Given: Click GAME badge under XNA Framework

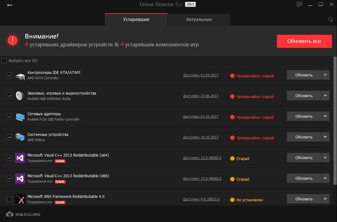Looking at the screenshot, I should pyautogui.click(x=60, y=202).
